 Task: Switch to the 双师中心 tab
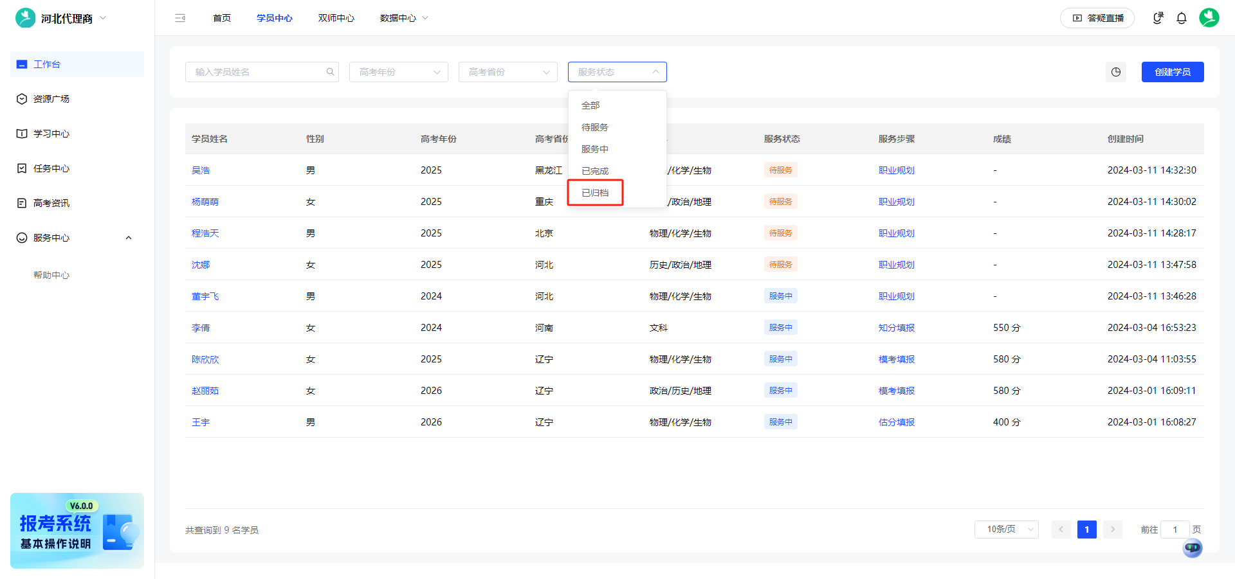[x=336, y=18]
